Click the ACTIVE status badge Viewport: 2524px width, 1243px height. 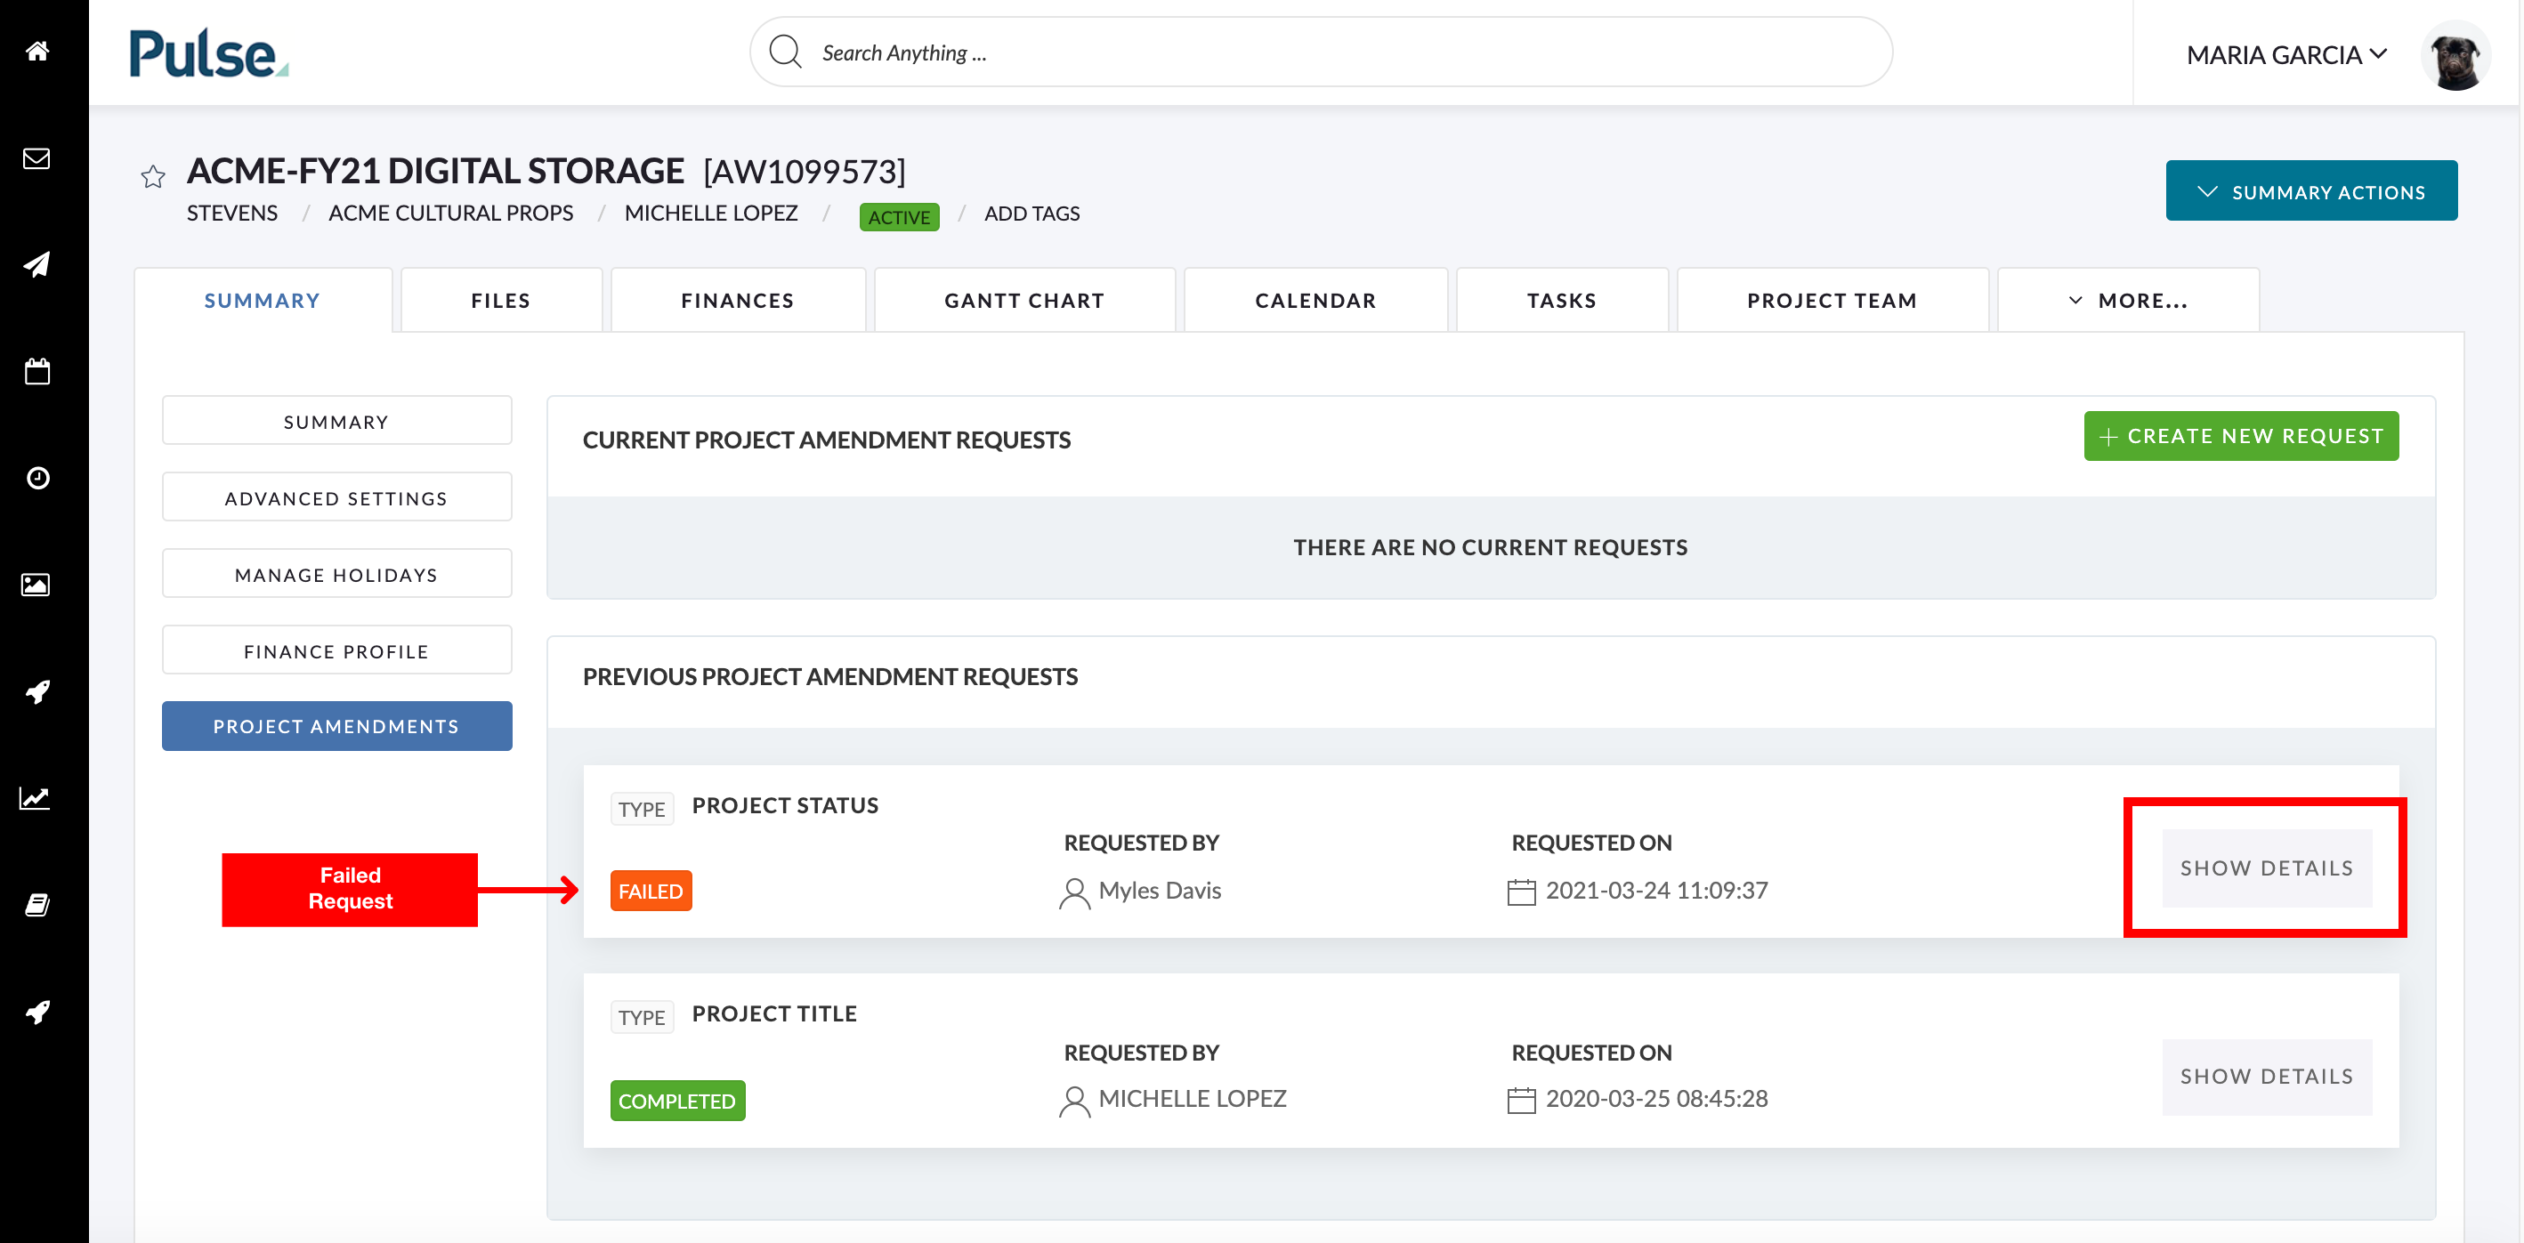point(900,216)
